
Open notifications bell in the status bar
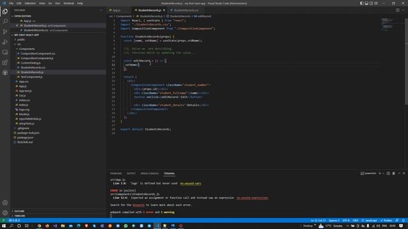tap(403, 220)
